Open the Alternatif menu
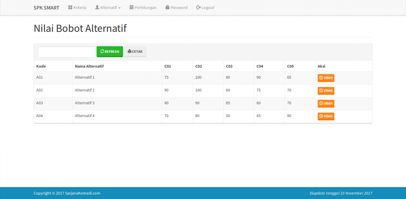406x199 pixels. (108, 8)
